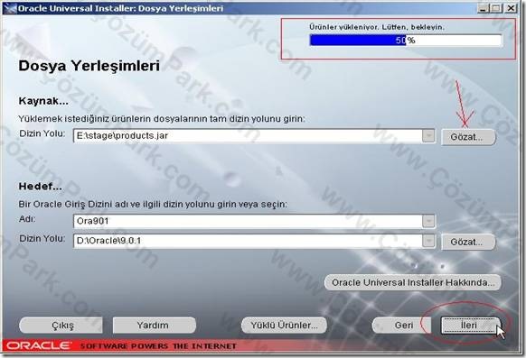
Task: Minimize the Oracle Universal Installer window
Action: pos(483,8)
